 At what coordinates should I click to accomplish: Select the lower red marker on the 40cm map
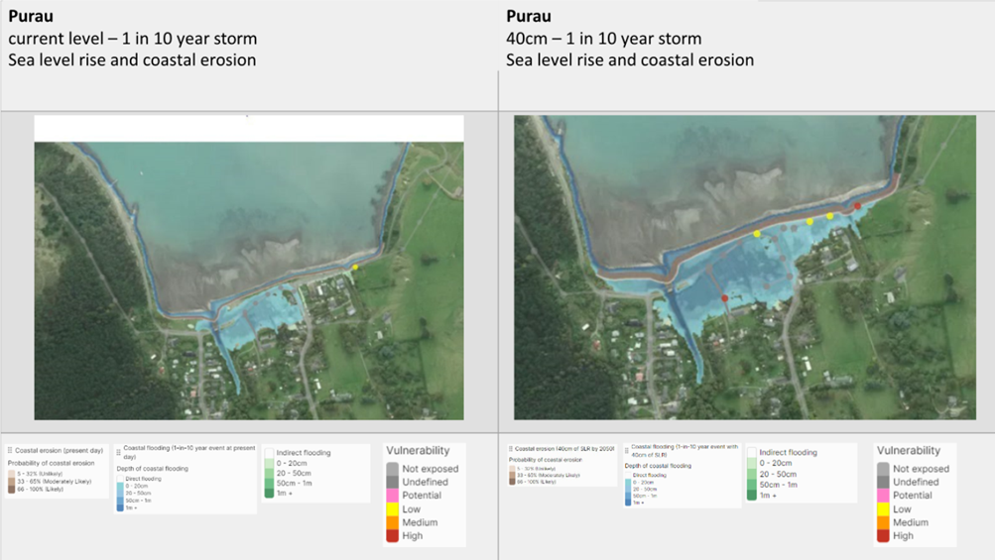pos(725,298)
